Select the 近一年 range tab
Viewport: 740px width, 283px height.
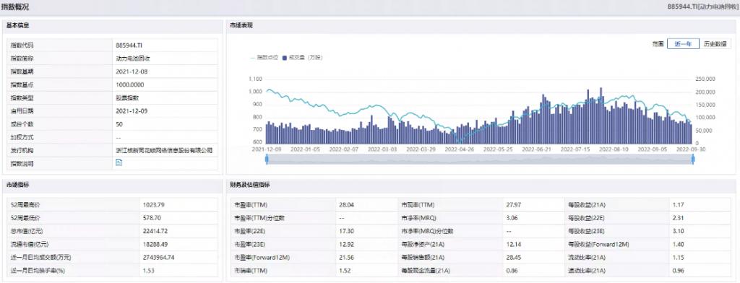coord(683,44)
